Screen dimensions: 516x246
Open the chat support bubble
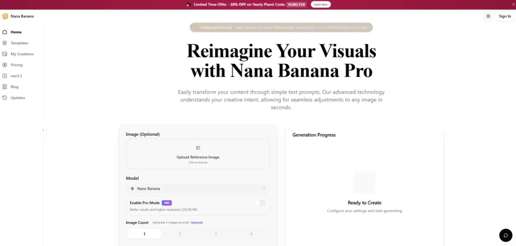tap(506, 235)
